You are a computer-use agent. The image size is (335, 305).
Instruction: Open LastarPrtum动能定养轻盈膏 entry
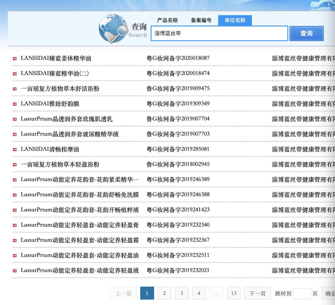coord(80,225)
